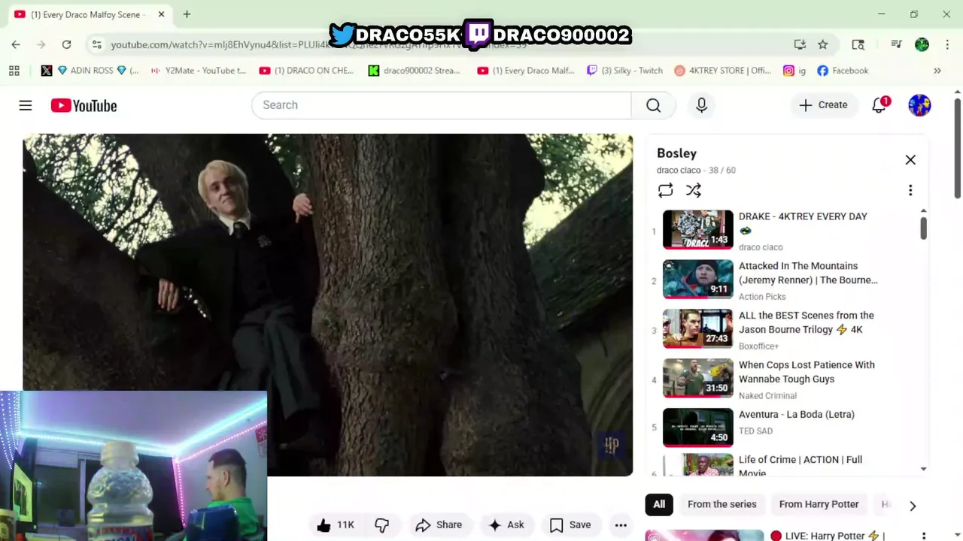Go back in the browser
Viewport: 963px width, 541px height.
tap(16, 44)
